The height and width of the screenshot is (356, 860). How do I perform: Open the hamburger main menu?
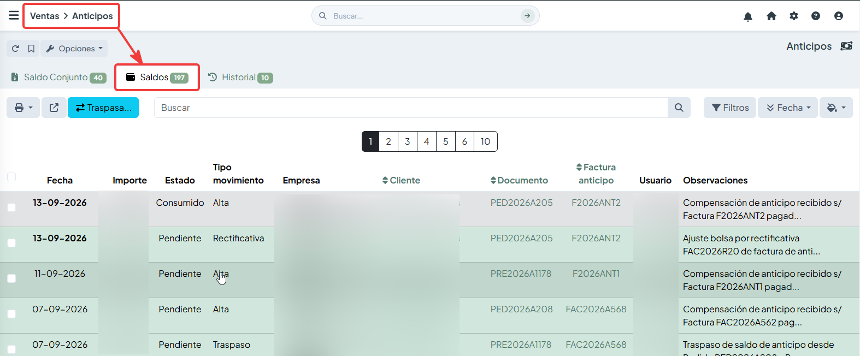click(14, 15)
